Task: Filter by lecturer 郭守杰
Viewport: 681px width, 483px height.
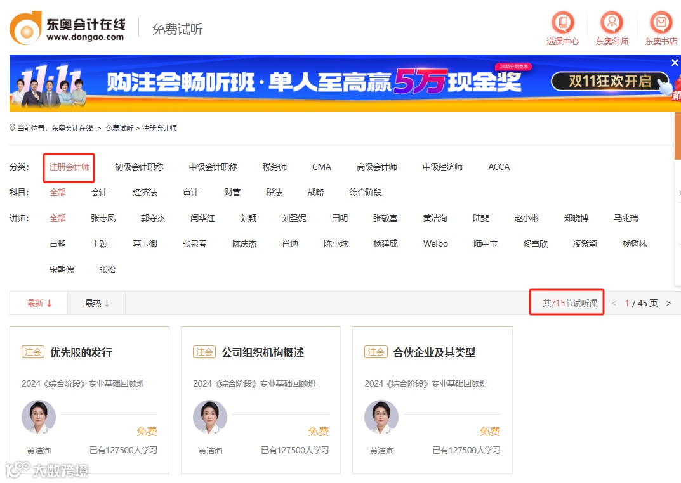Action: (153, 218)
